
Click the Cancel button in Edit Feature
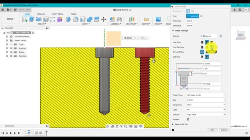click(x=224, y=130)
